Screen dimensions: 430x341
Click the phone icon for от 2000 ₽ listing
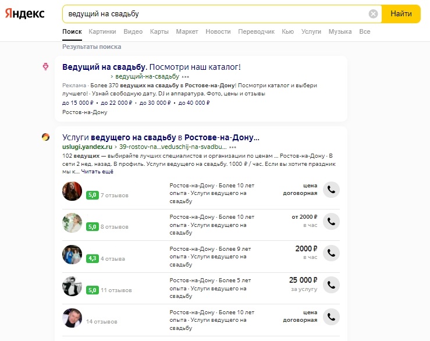point(331,221)
